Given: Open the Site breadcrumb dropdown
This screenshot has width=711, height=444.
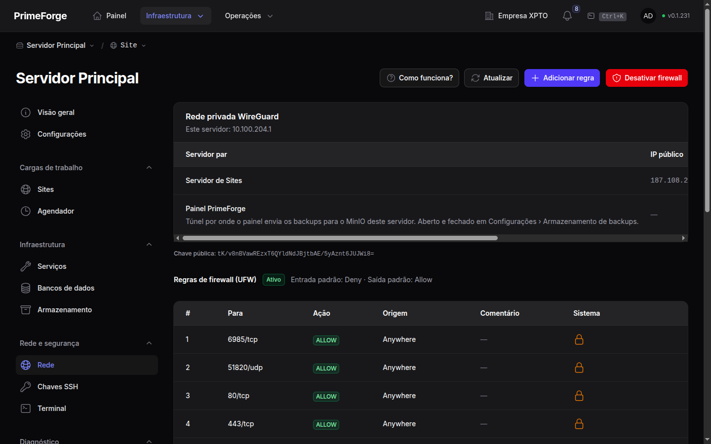Looking at the screenshot, I should point(128,45).
